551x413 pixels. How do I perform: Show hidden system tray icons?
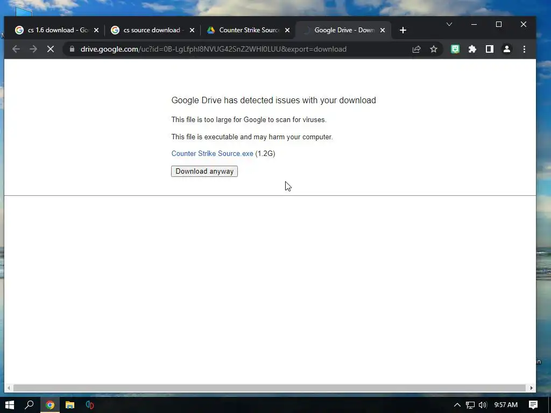pyautogui.click(x=457, y=405)
